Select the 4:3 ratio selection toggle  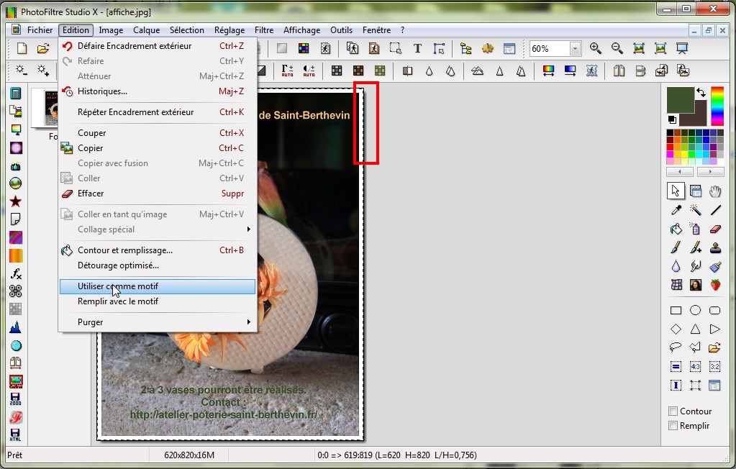tap(695, 367)
